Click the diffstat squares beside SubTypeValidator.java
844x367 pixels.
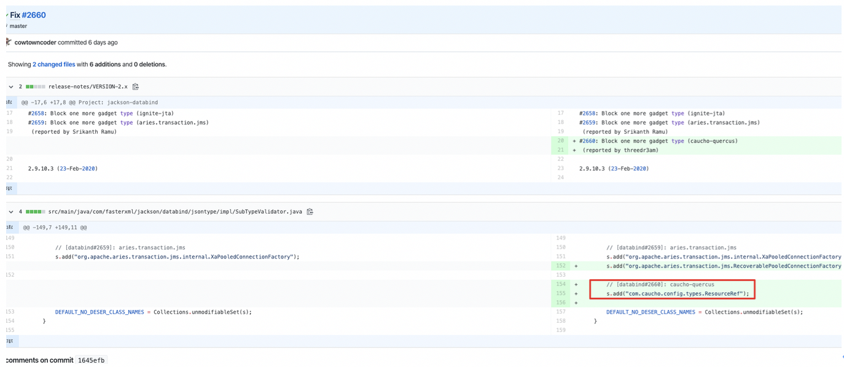pos(36,212)
